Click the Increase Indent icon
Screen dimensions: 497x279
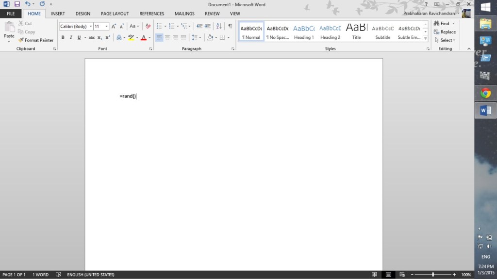208,26
